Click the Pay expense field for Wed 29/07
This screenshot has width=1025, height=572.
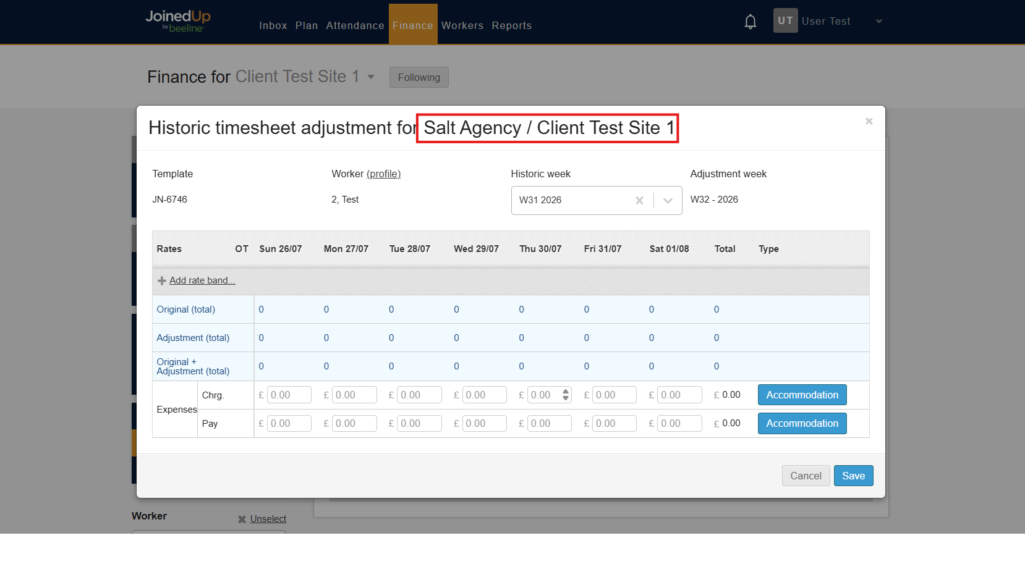pyautogui.click(x=485, y=423)
